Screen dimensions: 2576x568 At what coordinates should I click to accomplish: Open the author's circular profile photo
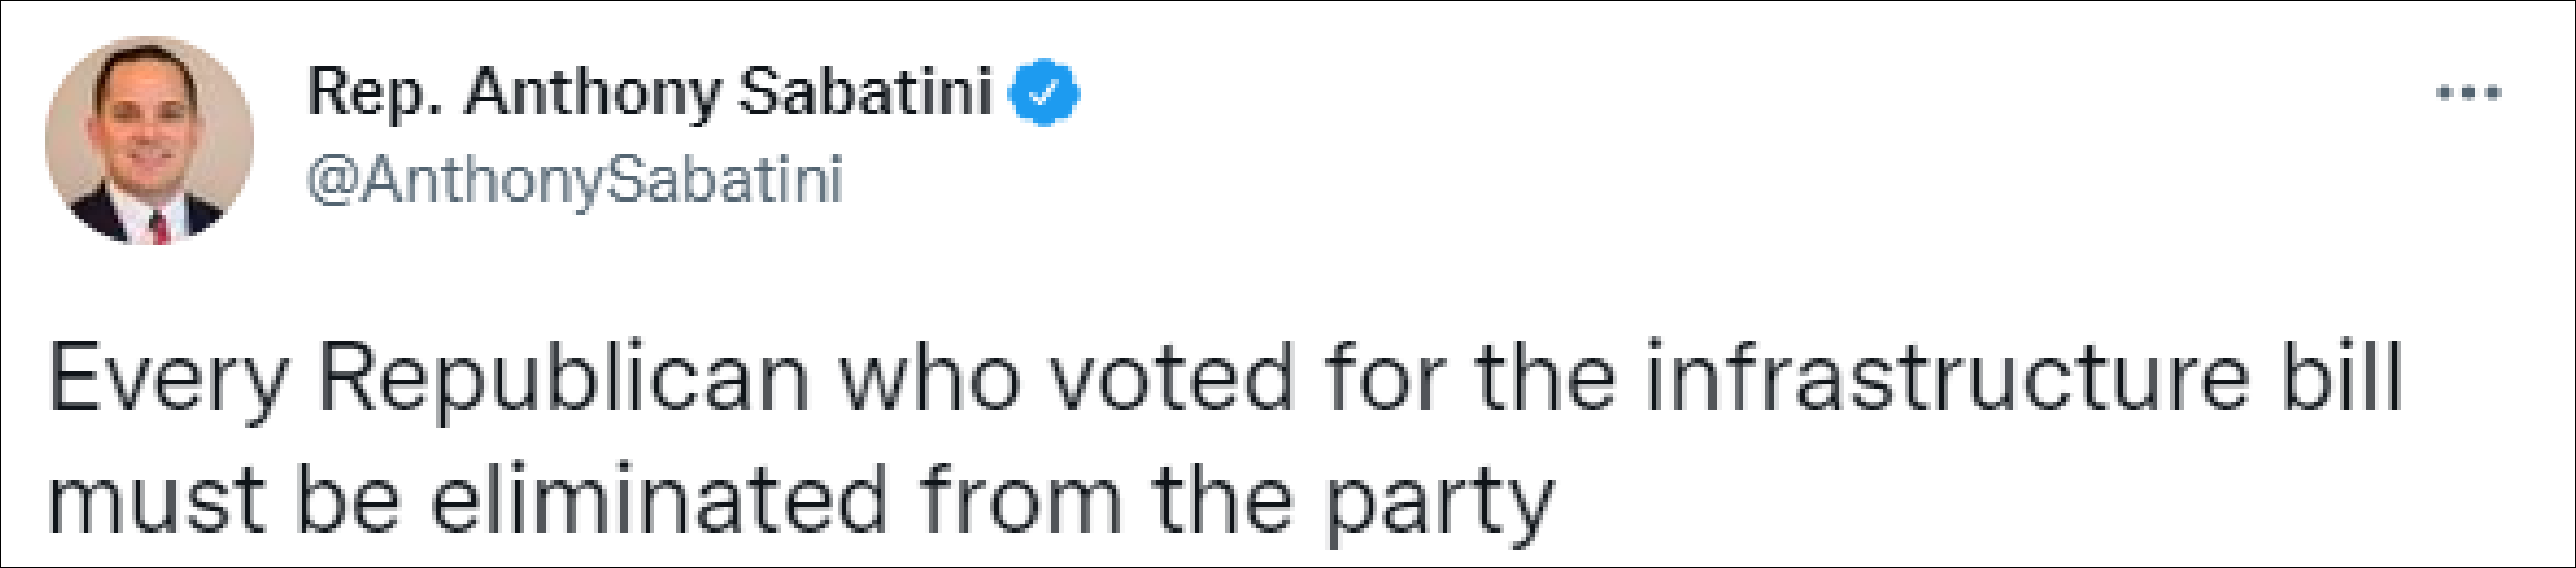tap(149, 141)
